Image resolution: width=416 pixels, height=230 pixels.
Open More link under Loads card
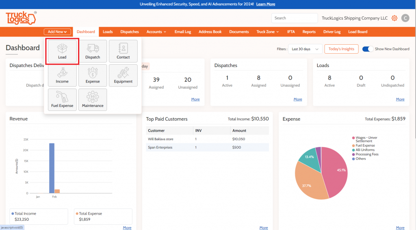click(400, 99)
